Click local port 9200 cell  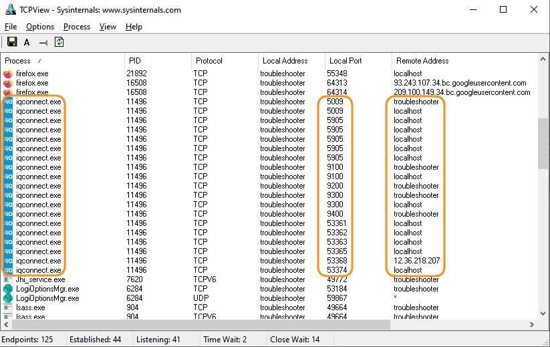335,186
